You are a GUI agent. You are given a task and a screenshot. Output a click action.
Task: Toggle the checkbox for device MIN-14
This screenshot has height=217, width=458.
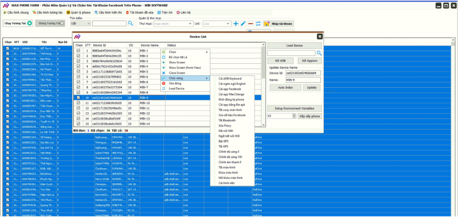[x=78, y=123]
